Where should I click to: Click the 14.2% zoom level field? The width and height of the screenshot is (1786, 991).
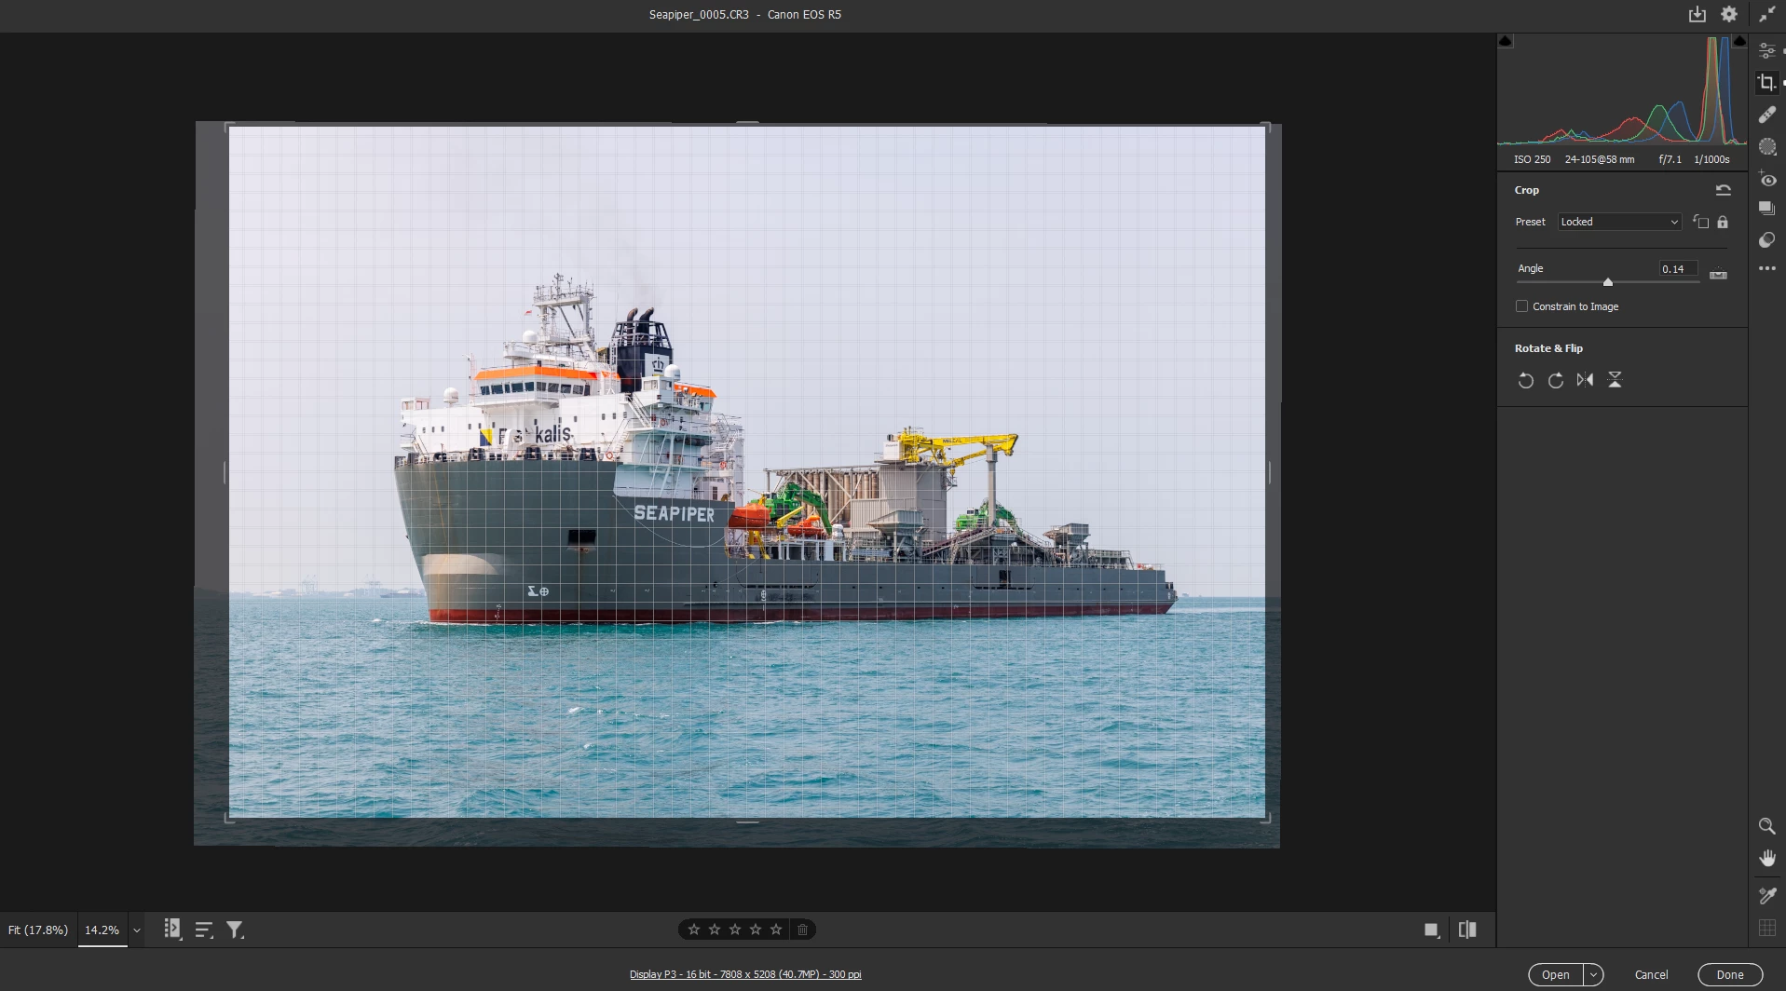(102, 930)
